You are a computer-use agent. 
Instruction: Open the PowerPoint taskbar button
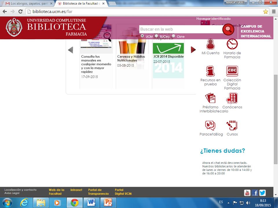click(x=108, y=203)
